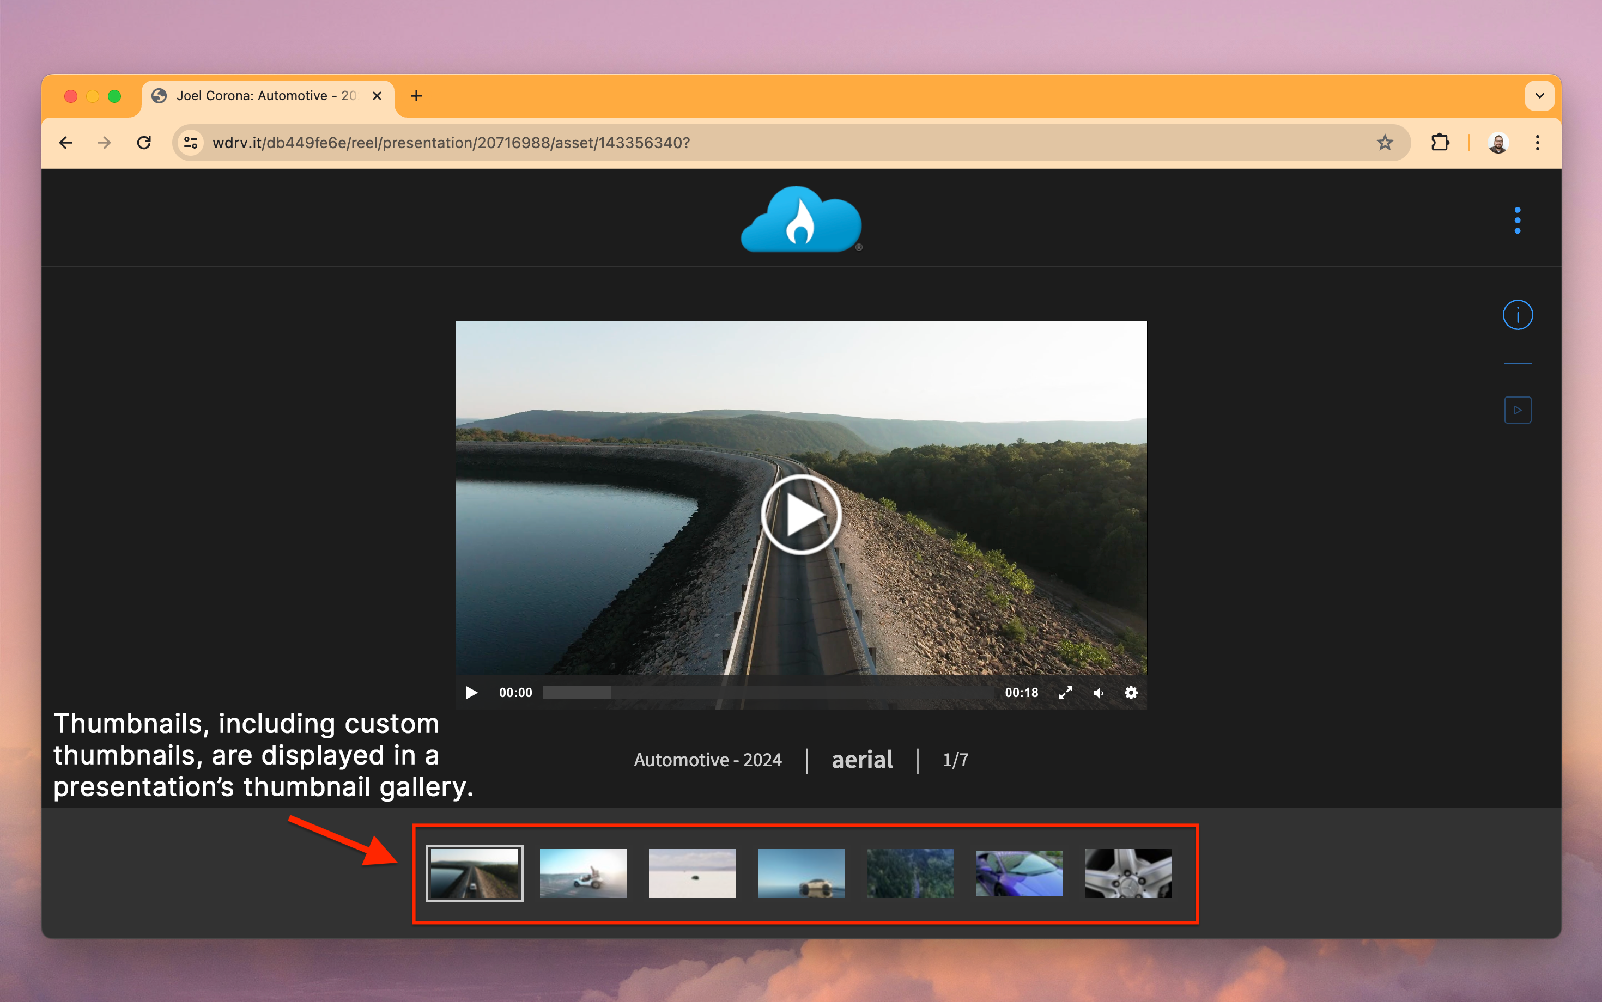View site information in address bar
Viewport: 1602px width, 1002px height.
191,143
